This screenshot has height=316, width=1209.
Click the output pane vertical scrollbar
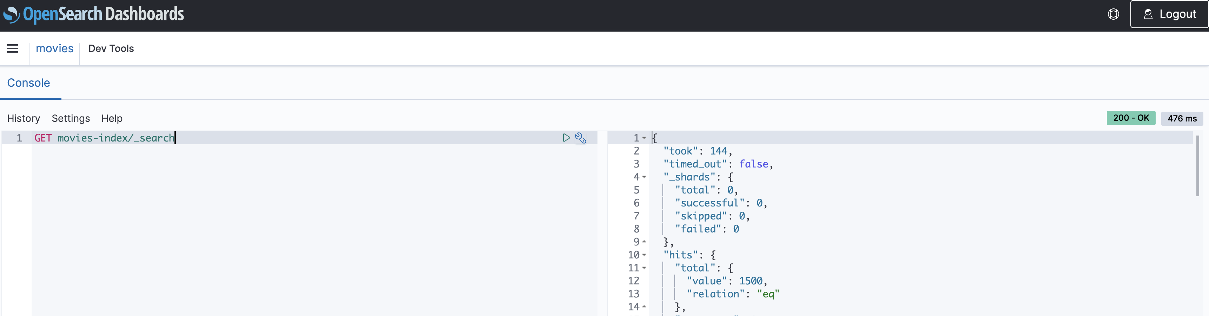pos(1197,165)
